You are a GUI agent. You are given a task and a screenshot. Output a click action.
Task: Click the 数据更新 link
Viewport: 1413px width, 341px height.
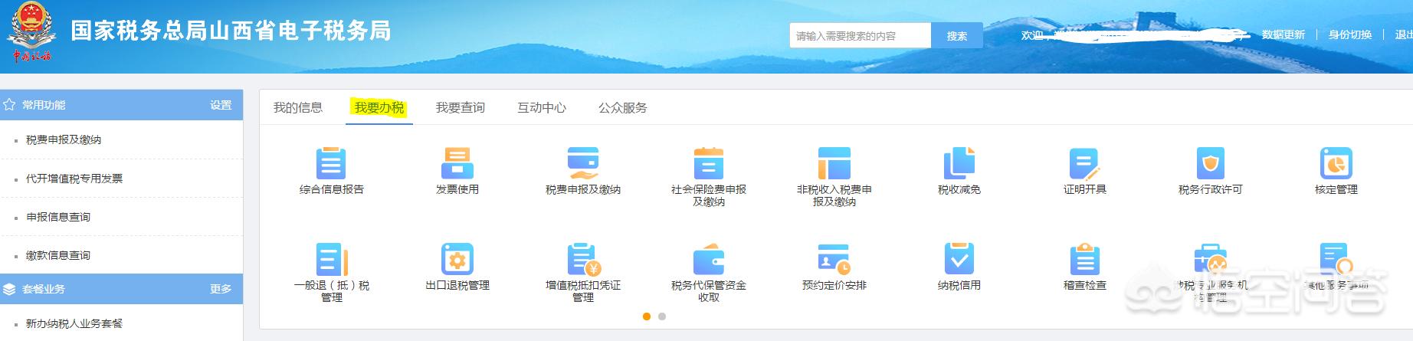tap(1284, 34)
